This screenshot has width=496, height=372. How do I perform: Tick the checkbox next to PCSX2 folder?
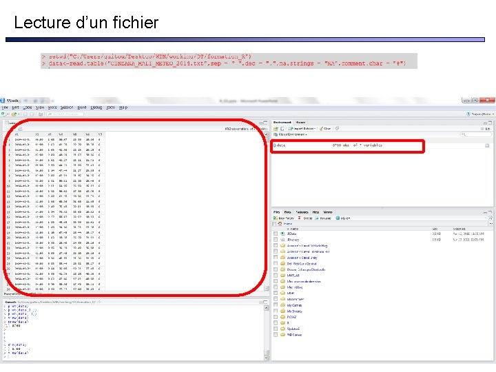(x=276, y=317)
